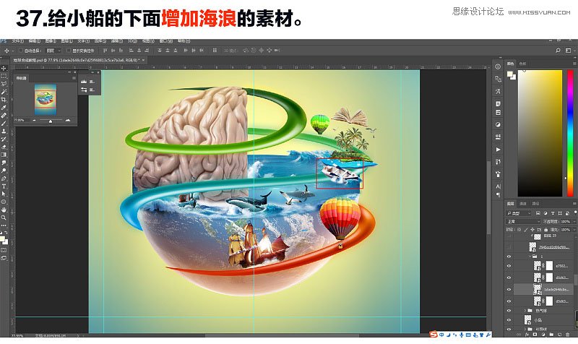Open the auto-select target dropdown
Viewport: 578px width, 344px height.
pos(53,51)
